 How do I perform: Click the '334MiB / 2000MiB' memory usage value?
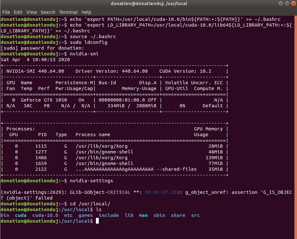(x=132, y=106)
